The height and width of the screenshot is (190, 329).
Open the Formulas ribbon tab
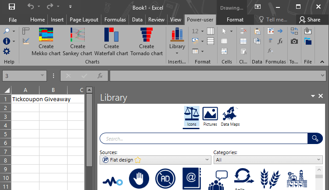coord(115,20)
